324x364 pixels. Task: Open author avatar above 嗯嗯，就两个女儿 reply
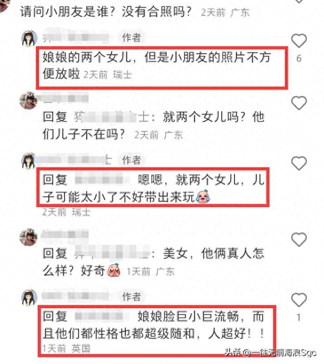point(28,161)
